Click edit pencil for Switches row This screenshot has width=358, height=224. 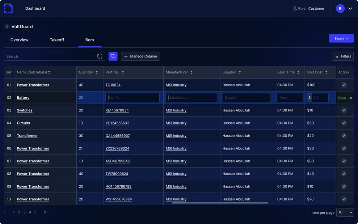[344, 110]
